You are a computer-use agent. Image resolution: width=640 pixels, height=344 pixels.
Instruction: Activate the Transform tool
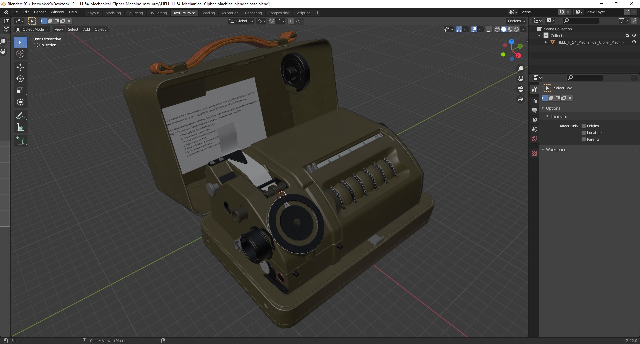click(20, 102)
